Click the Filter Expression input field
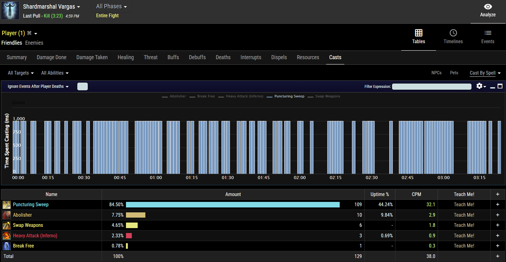 click(431, 87)
